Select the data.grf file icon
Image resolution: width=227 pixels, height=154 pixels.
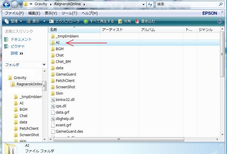(x=53, y=112)
